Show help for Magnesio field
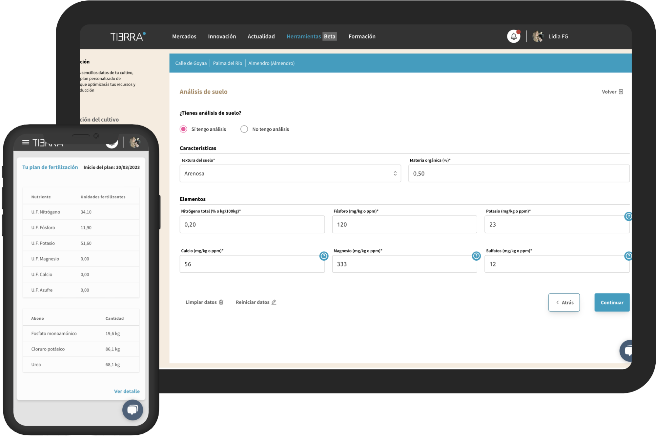The image size is (656, 439). point(476,256)
